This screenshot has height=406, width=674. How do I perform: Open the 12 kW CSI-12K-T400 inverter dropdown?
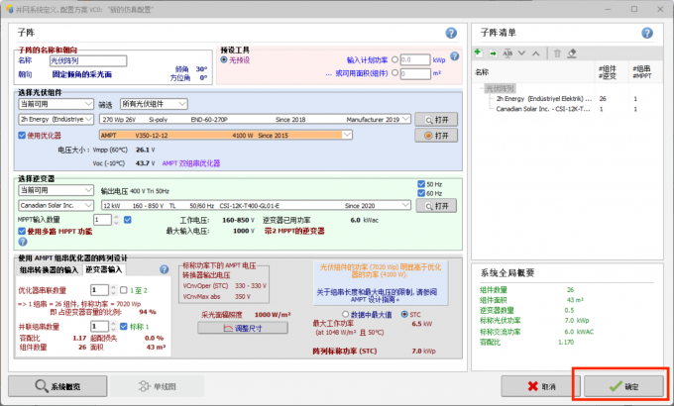click(256, 205)
